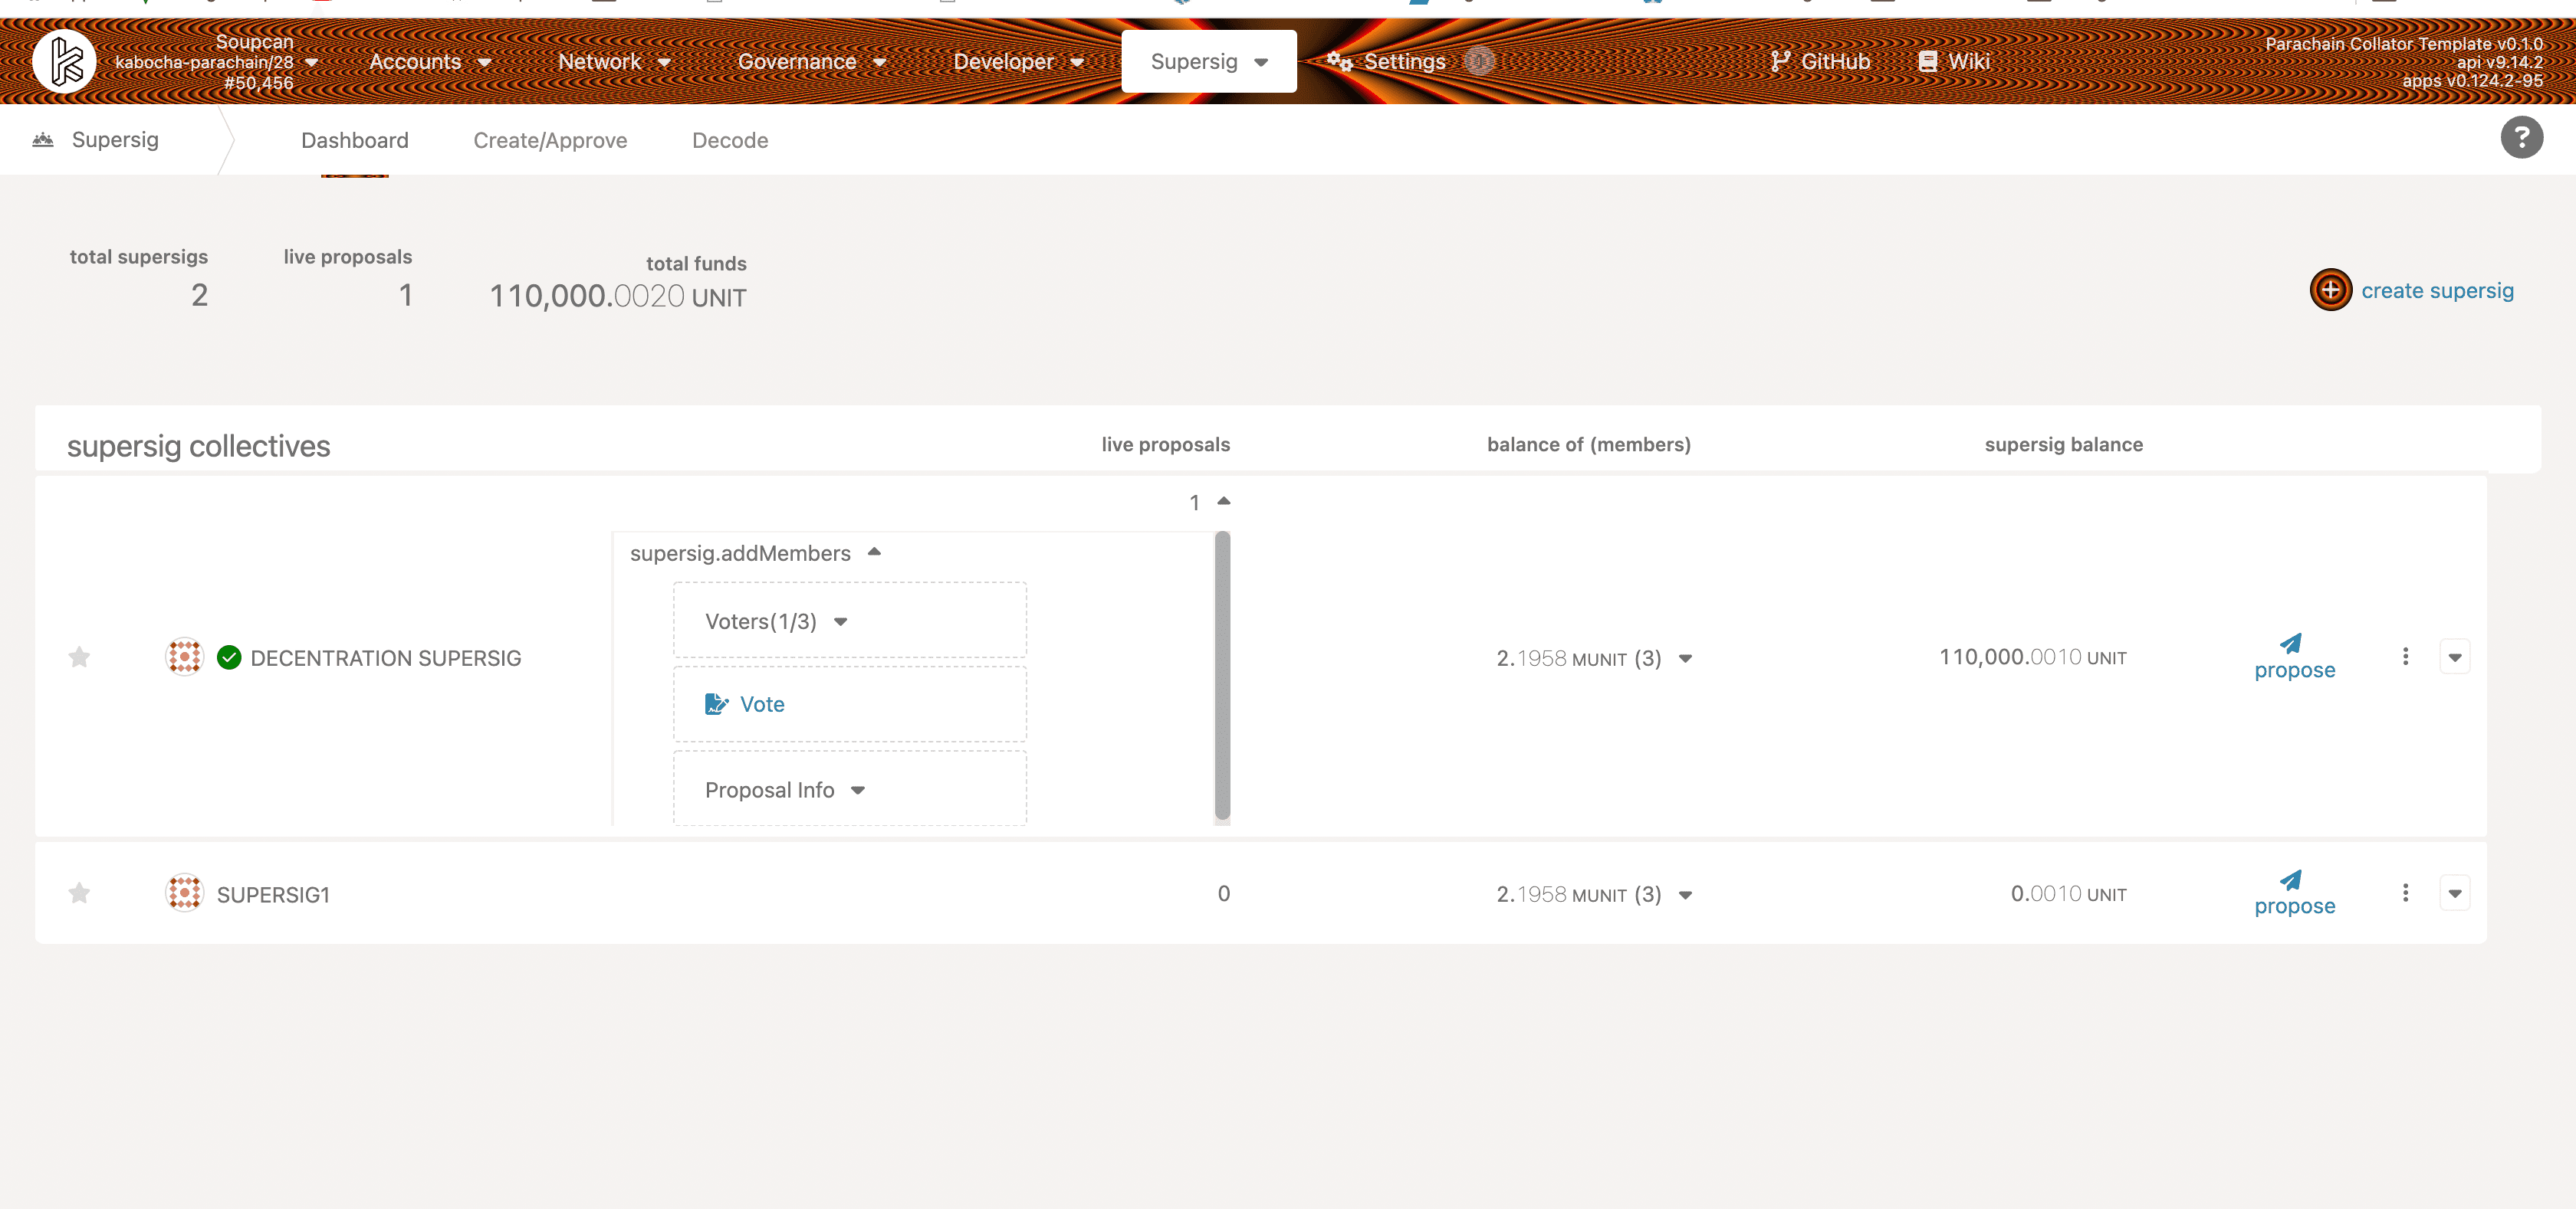Open the Proposal Info dropdown

[x=858, y=789]
